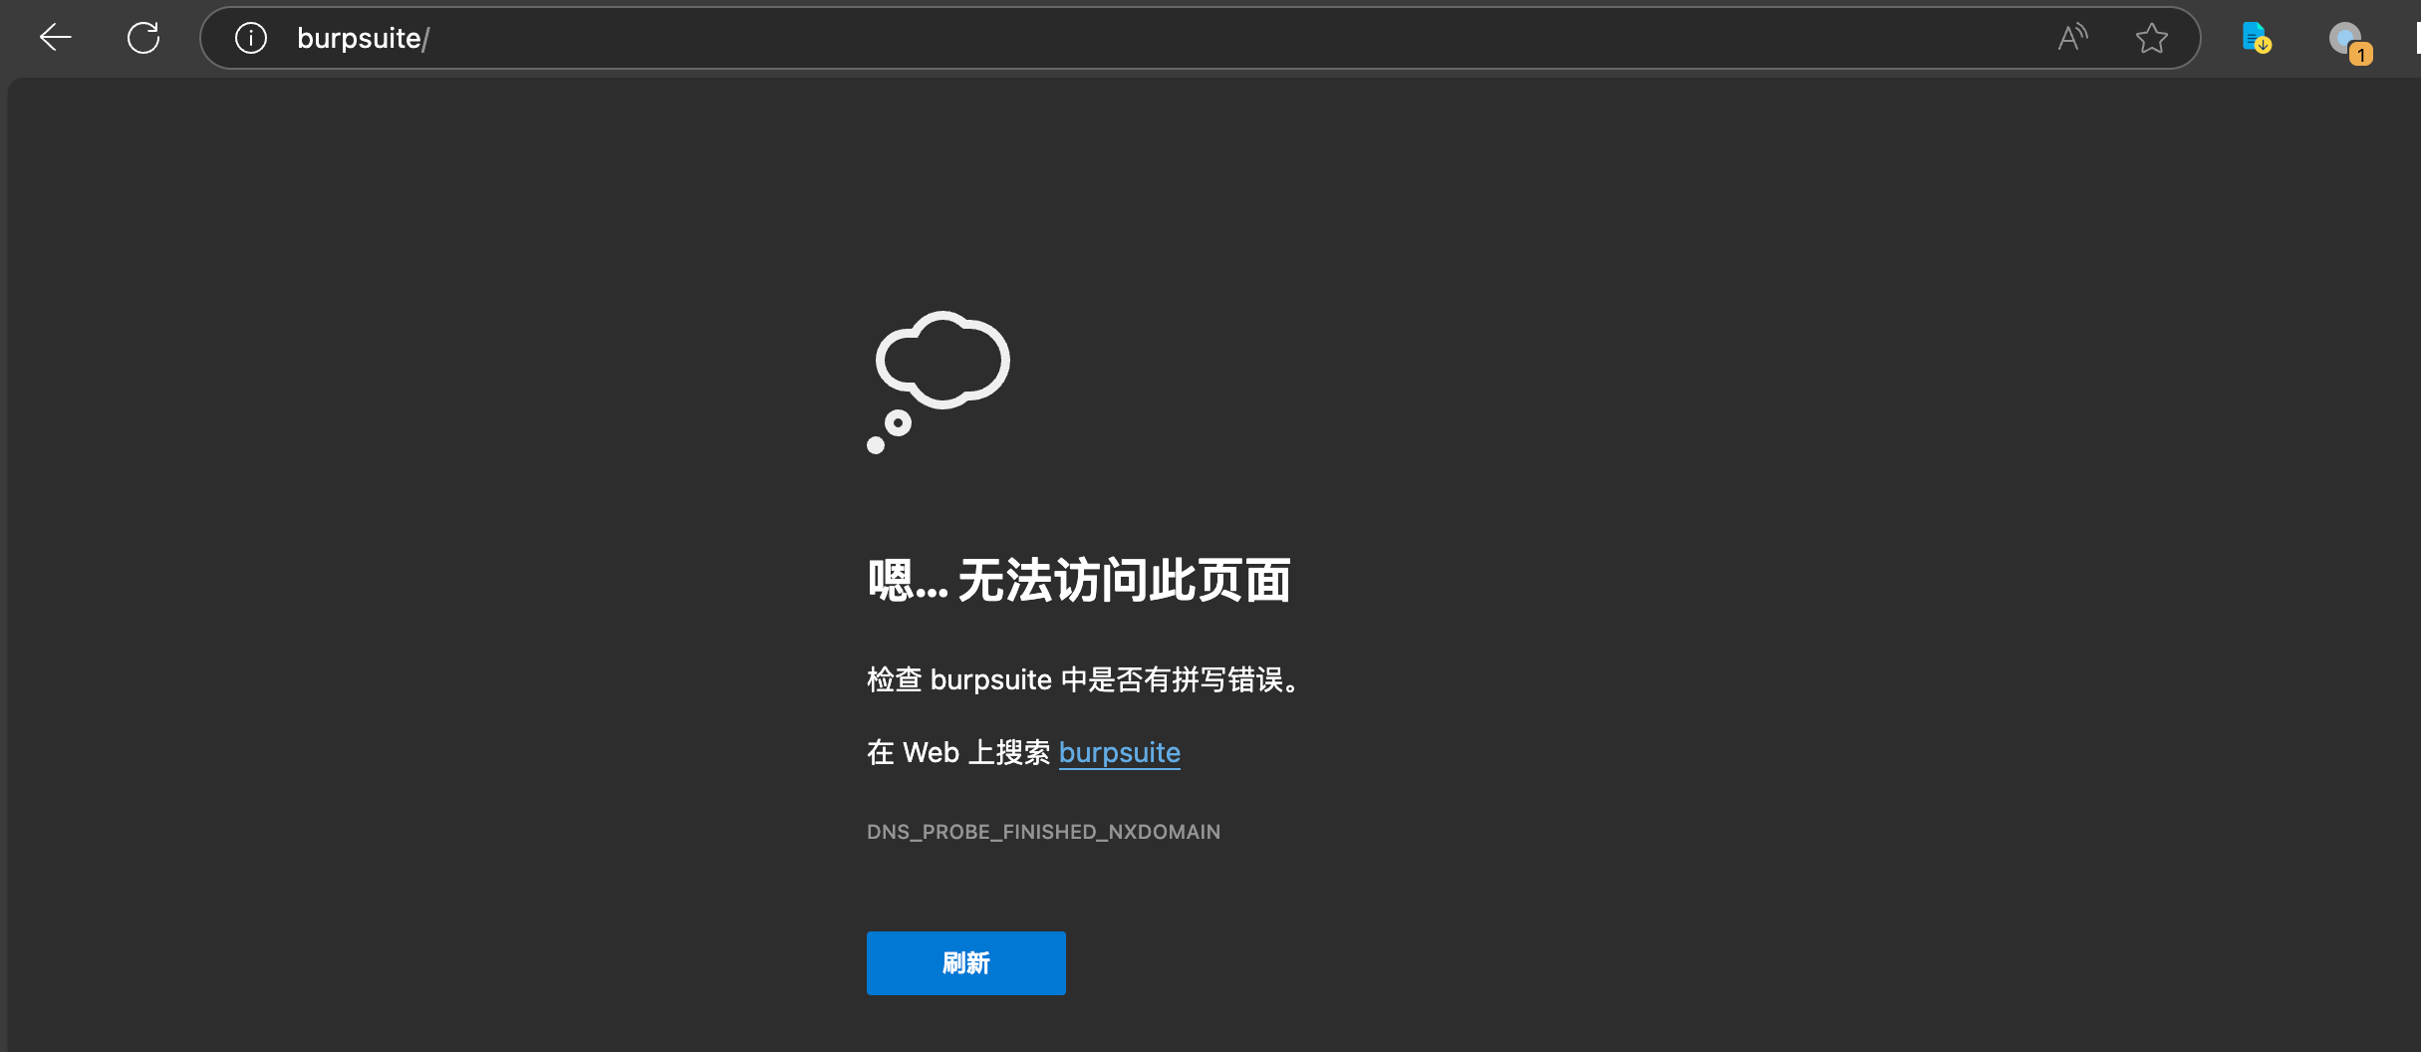Click the heading 嗯… 无法访问此页面

click(x=1079, y=580)
